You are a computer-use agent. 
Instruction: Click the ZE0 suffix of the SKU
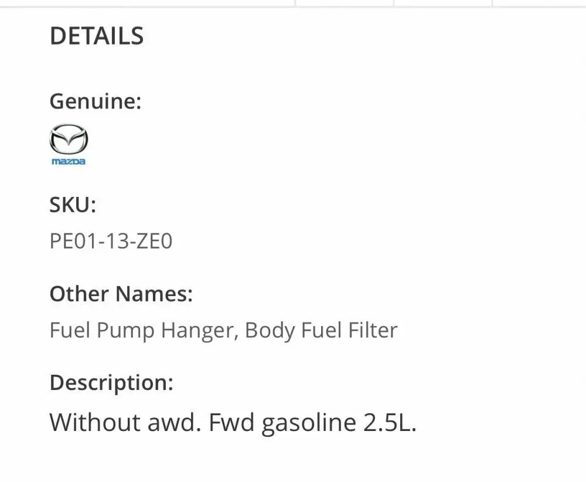pos(154,241)
